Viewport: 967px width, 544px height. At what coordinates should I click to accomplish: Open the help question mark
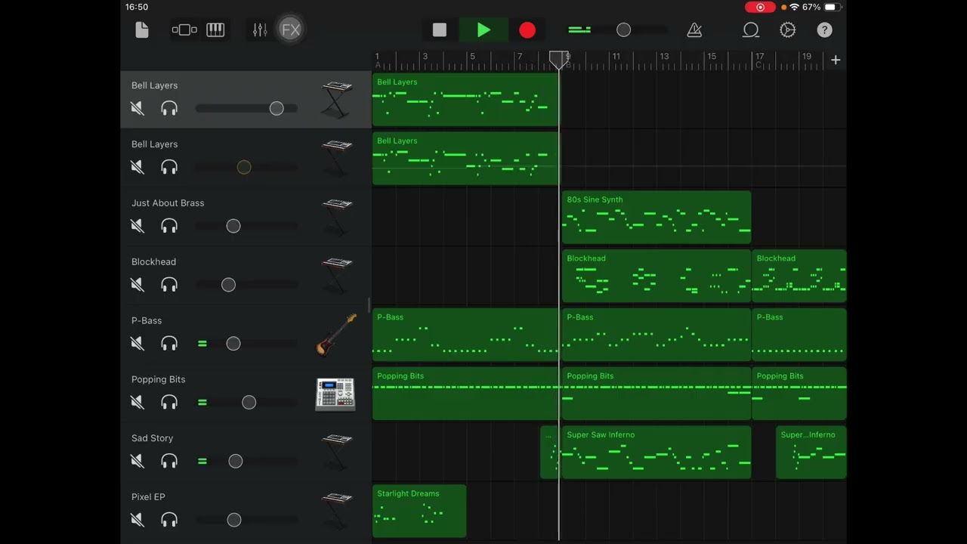824,30
